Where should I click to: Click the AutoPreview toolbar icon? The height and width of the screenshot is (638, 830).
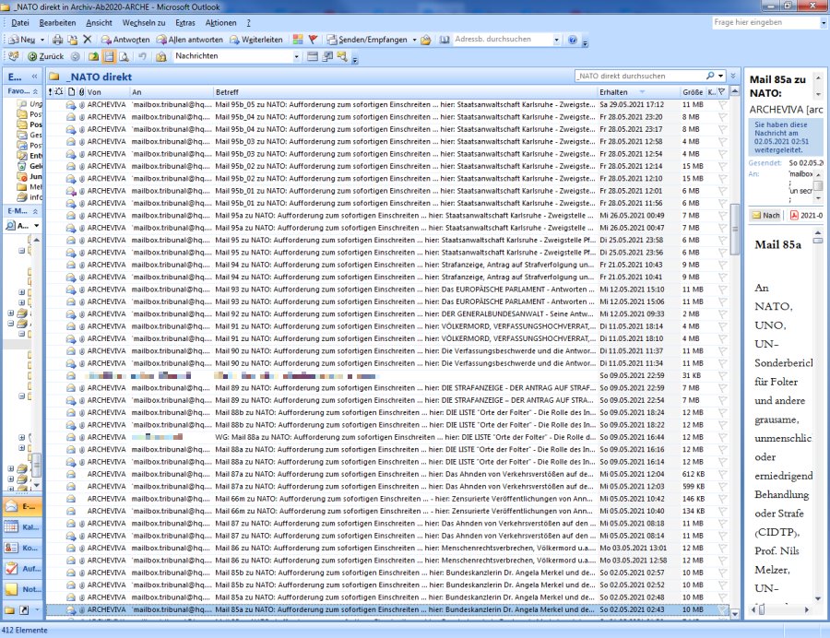(342, 56)
